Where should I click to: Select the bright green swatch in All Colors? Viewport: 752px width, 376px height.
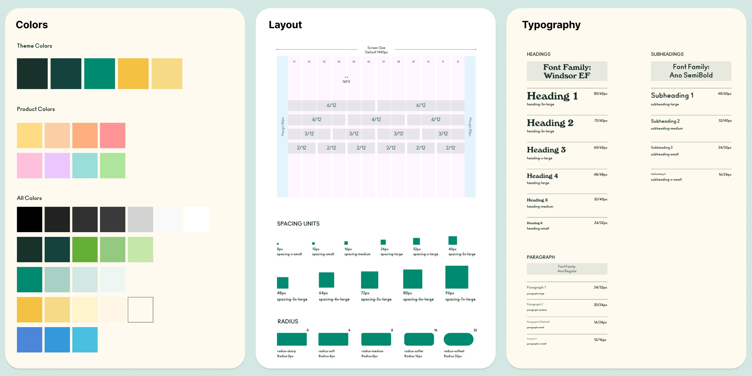pyautogui.click(x=85, y=249)
